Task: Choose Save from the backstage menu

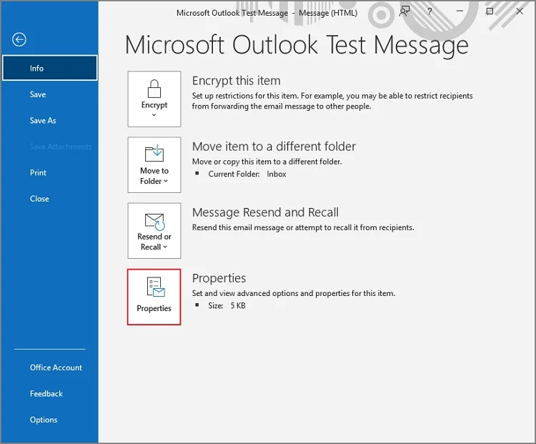Action: click(x=38, y=94)
